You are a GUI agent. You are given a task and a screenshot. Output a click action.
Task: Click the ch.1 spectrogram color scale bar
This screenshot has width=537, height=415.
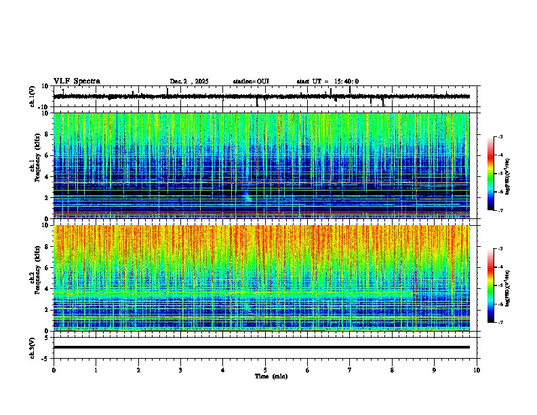point(490,174)
